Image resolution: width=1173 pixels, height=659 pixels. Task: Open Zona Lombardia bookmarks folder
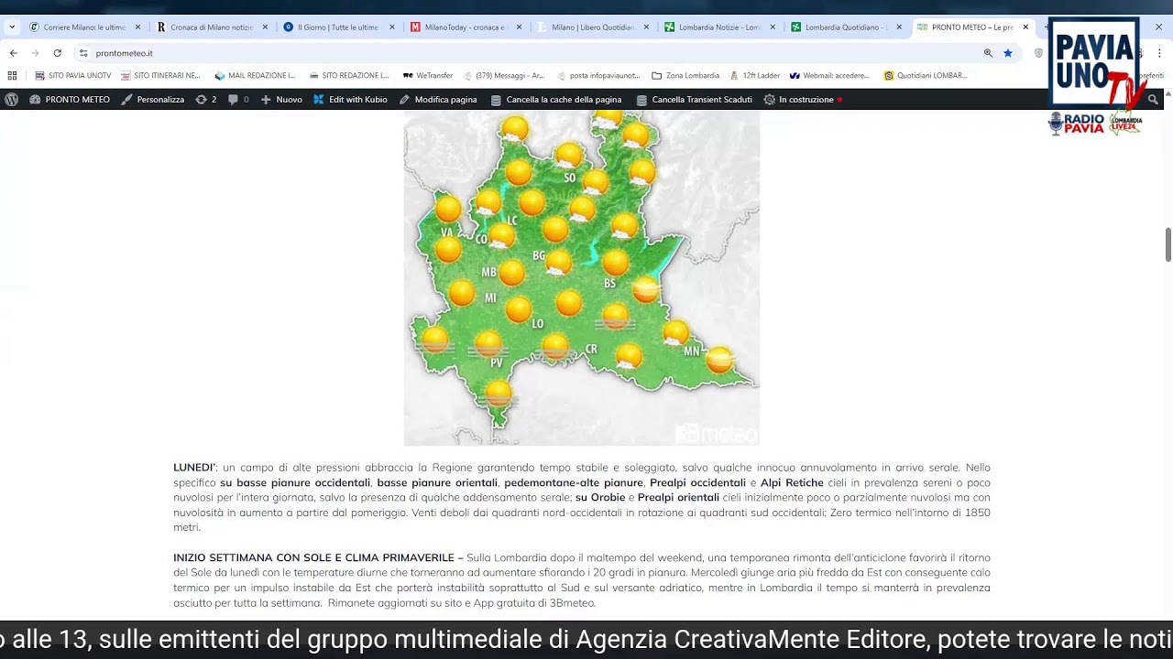coord(685,75)
